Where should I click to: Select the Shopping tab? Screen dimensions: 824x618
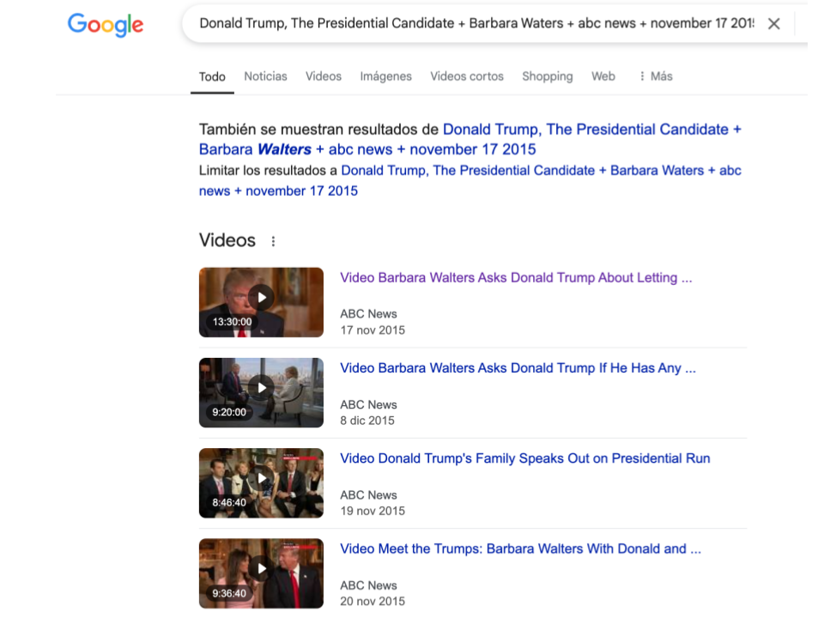pos(547,76)
